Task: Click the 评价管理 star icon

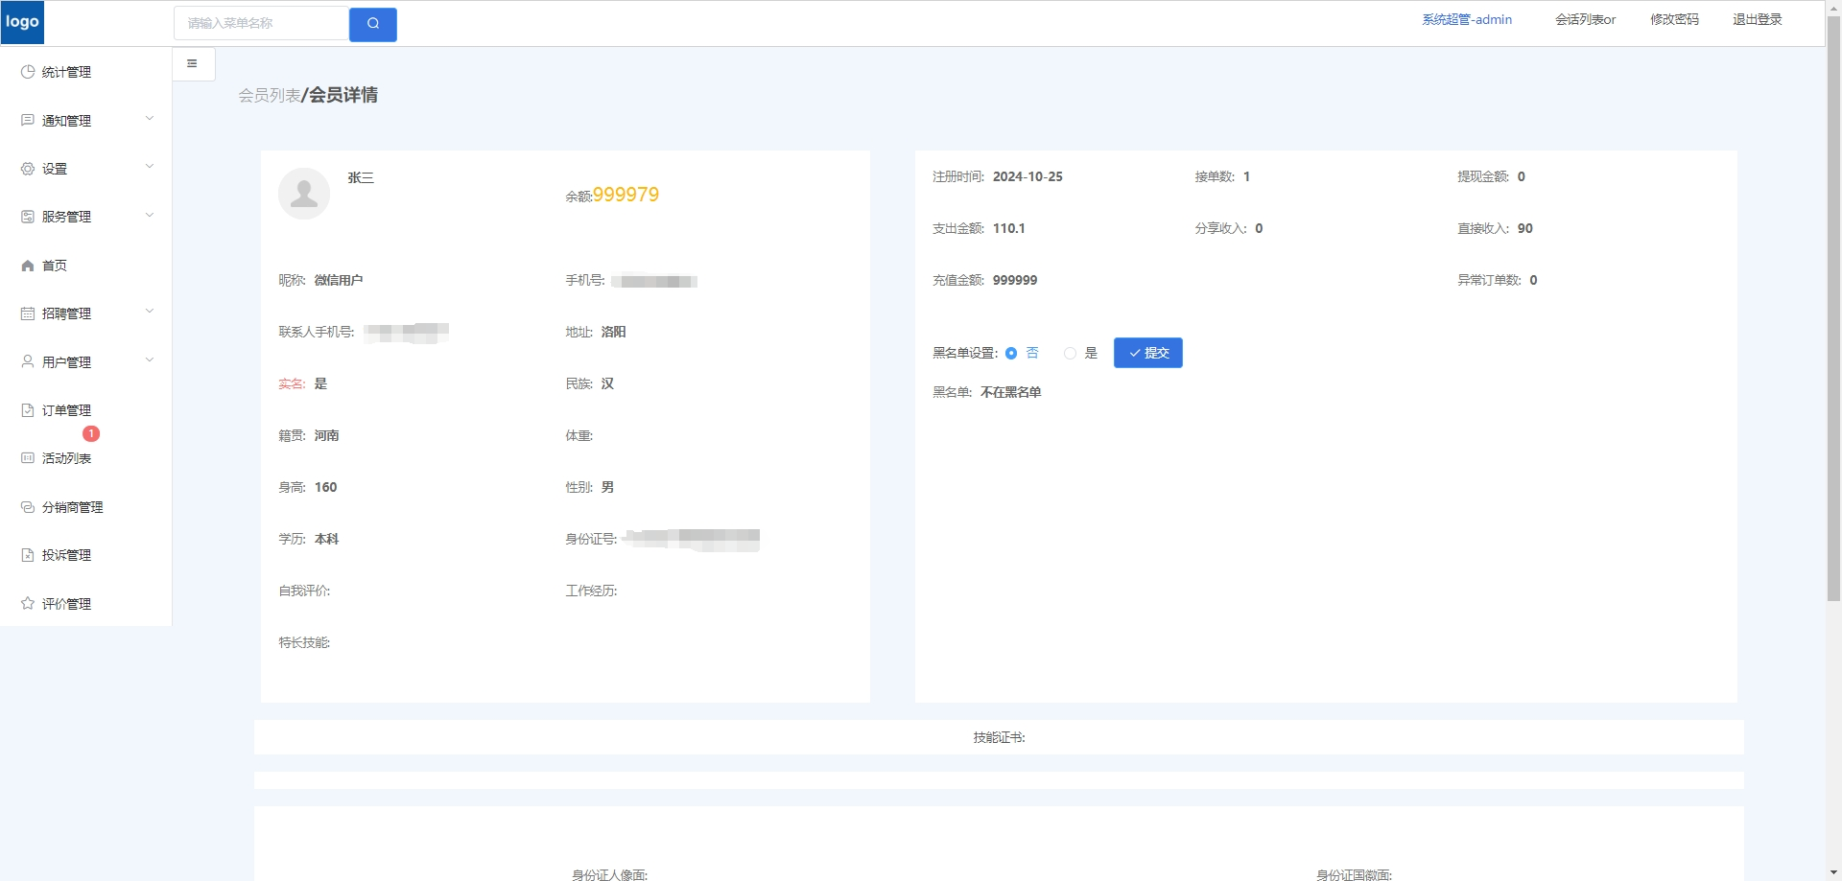Action: [28, 604]
